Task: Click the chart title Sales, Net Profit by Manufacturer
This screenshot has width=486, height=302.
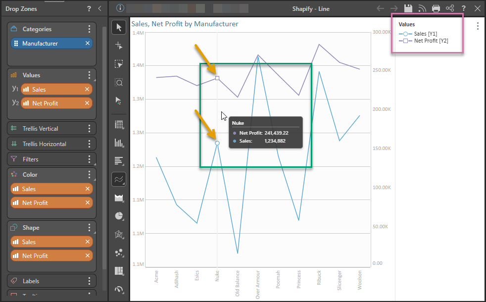Action: coord(185,24)
